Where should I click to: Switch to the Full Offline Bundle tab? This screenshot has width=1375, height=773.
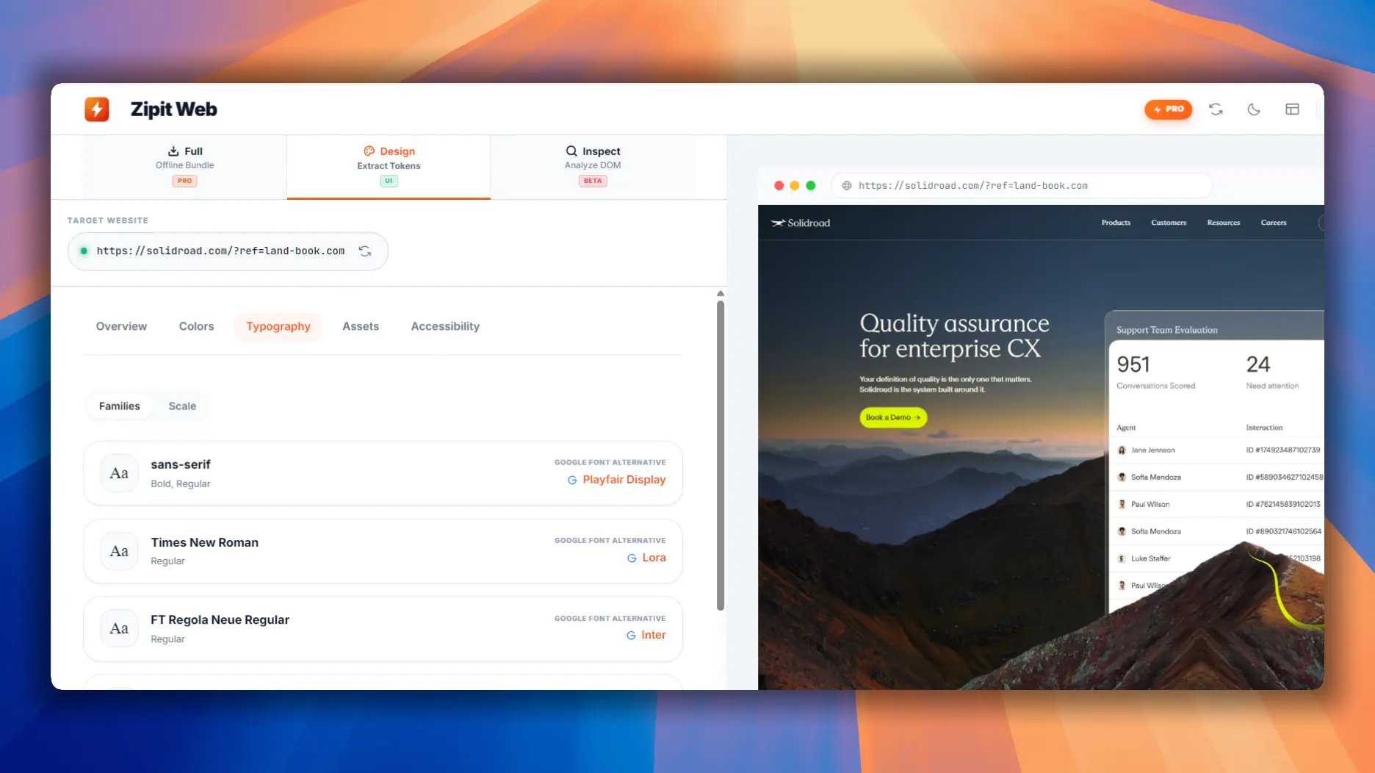tap(184, 167)
